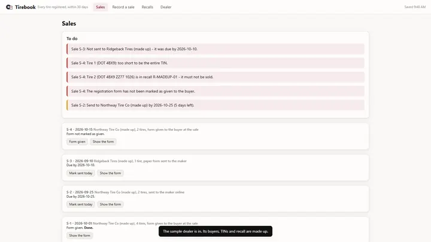Open the Sales tab
431x242 pixels.
coord(101,7)
